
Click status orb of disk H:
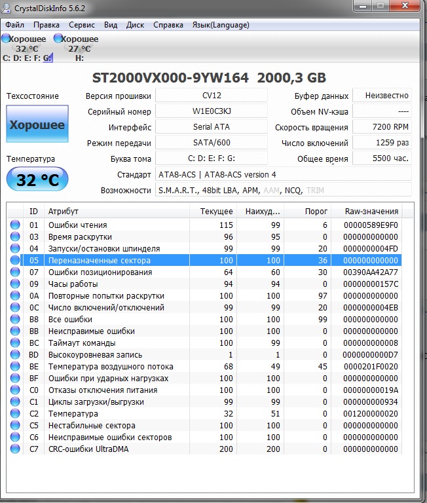(x=58, y=39)
